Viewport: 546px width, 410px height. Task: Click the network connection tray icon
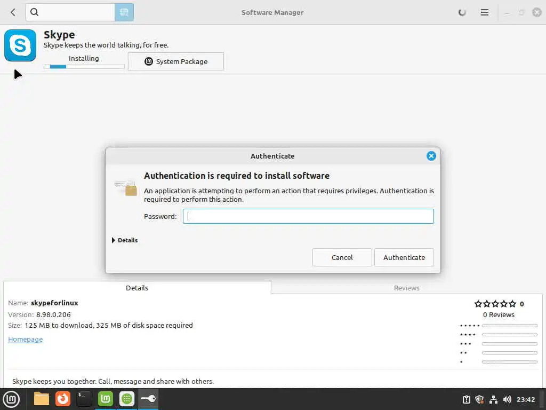(493, 399)
